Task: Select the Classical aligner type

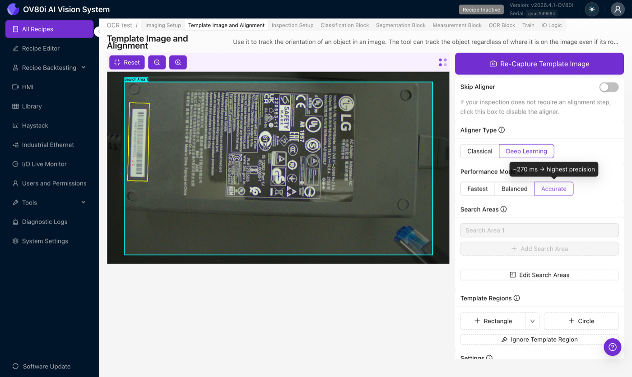Action: (x=479, y=151)
